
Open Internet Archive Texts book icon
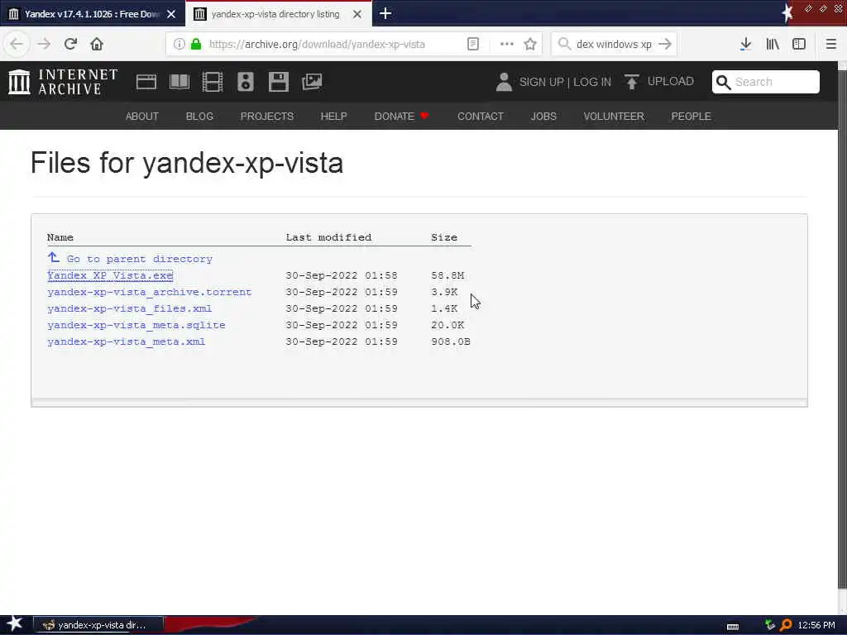pyautogui.click(x=179, y=82)
